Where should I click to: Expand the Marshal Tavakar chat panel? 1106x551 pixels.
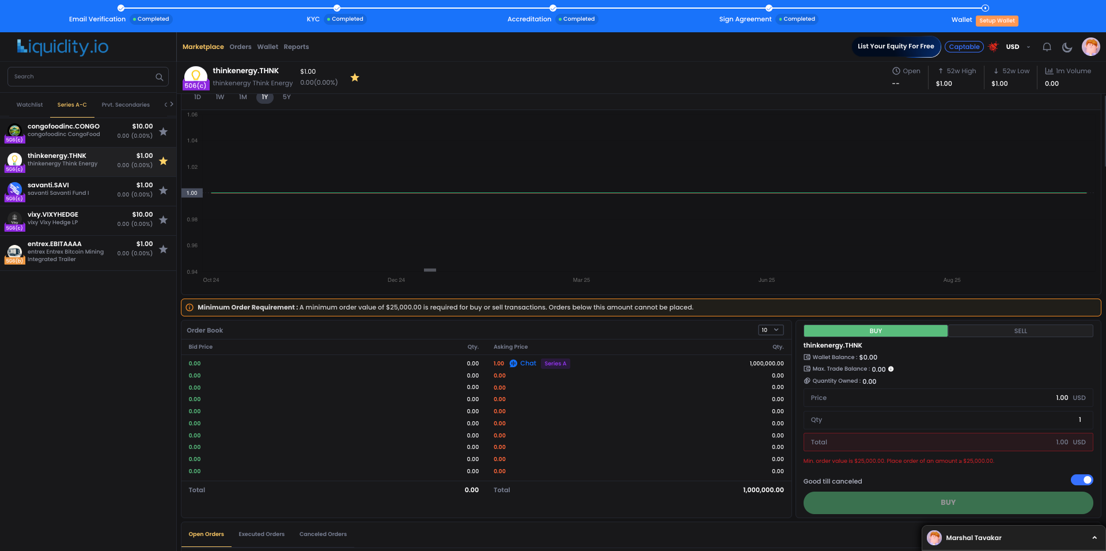[1094, 538]
